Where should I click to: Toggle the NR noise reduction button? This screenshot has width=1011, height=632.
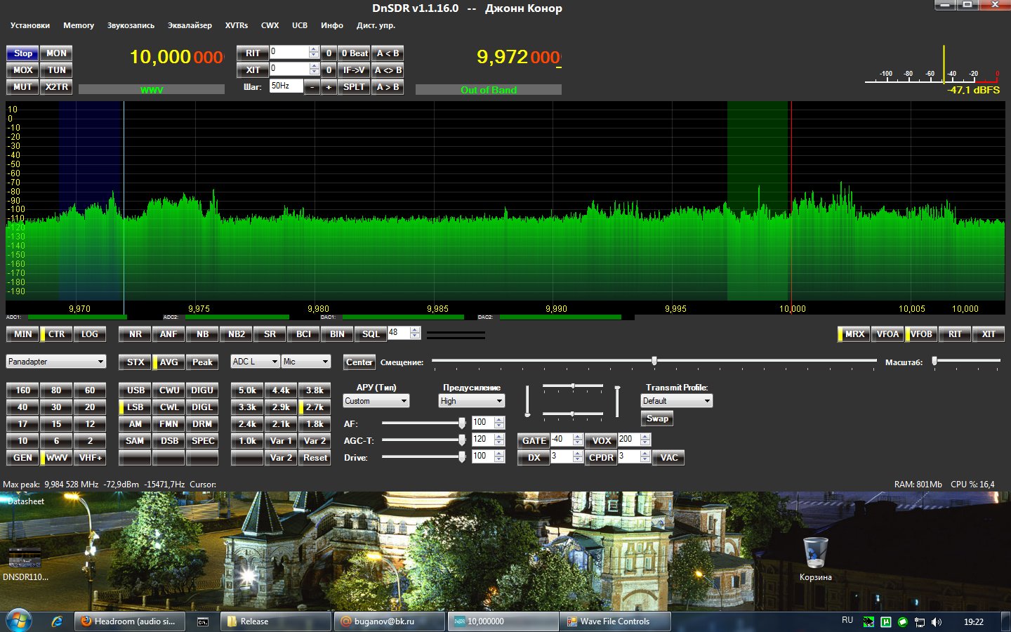pos(135,334)
